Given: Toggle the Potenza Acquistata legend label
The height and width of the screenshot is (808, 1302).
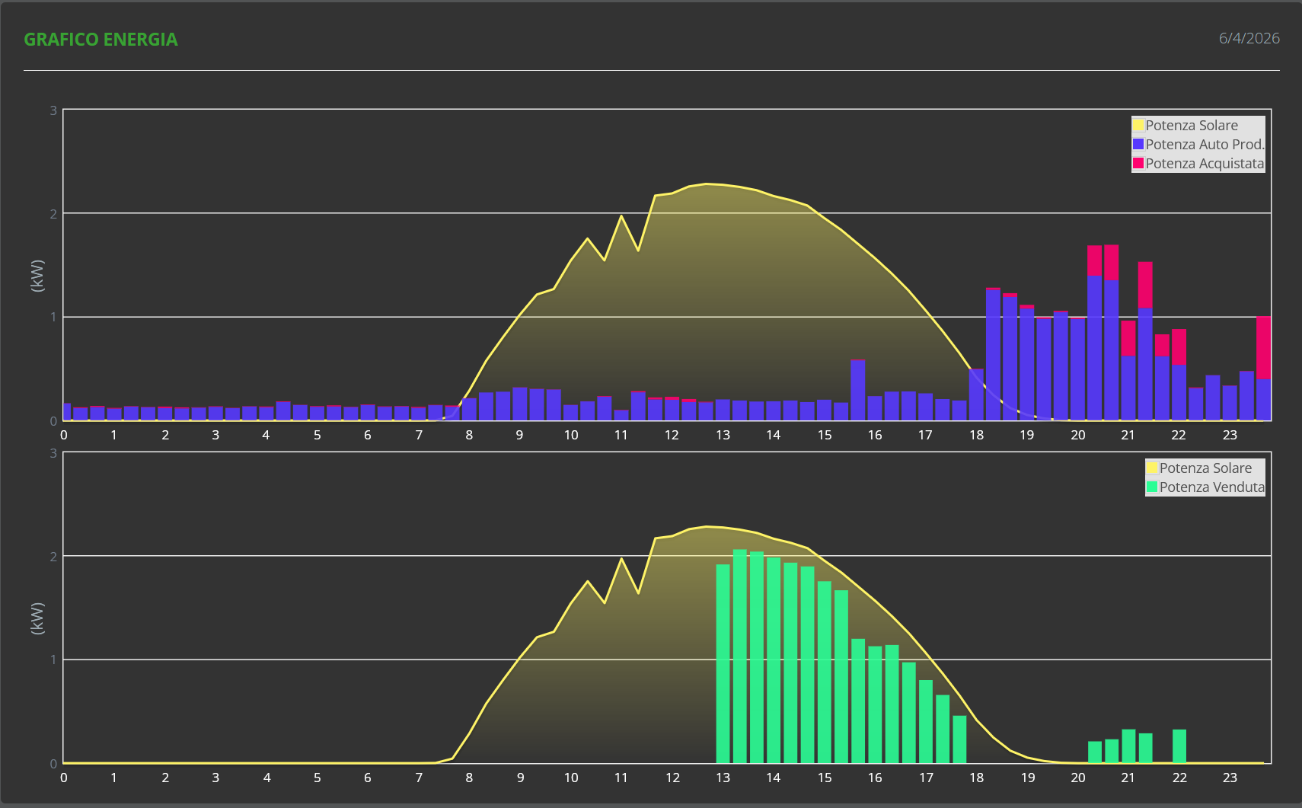Looking at the screenshot, I should click(x=1205, y=164).
